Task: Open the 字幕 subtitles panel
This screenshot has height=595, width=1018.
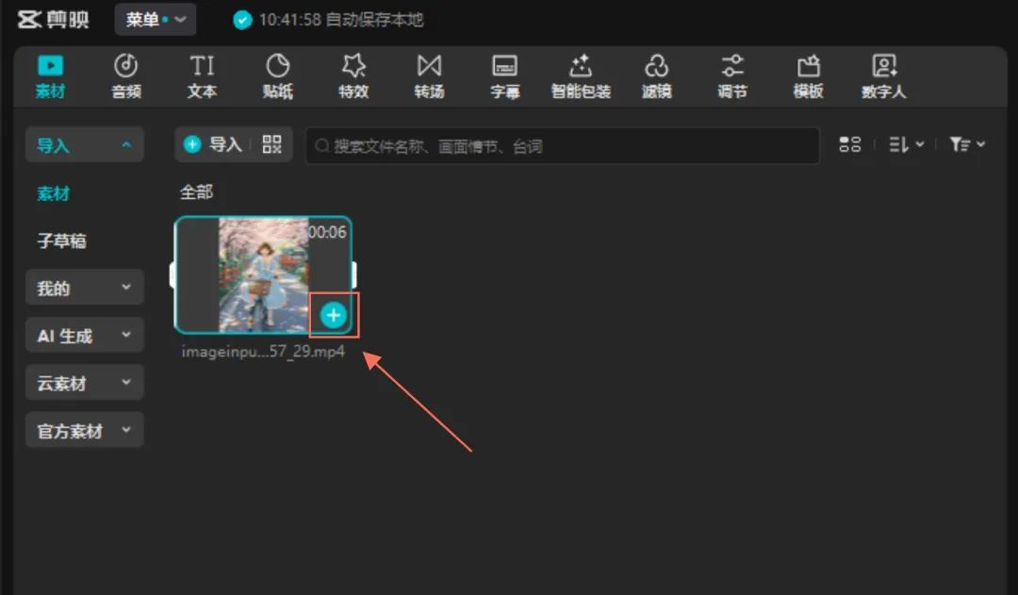Action: [505, 76]
